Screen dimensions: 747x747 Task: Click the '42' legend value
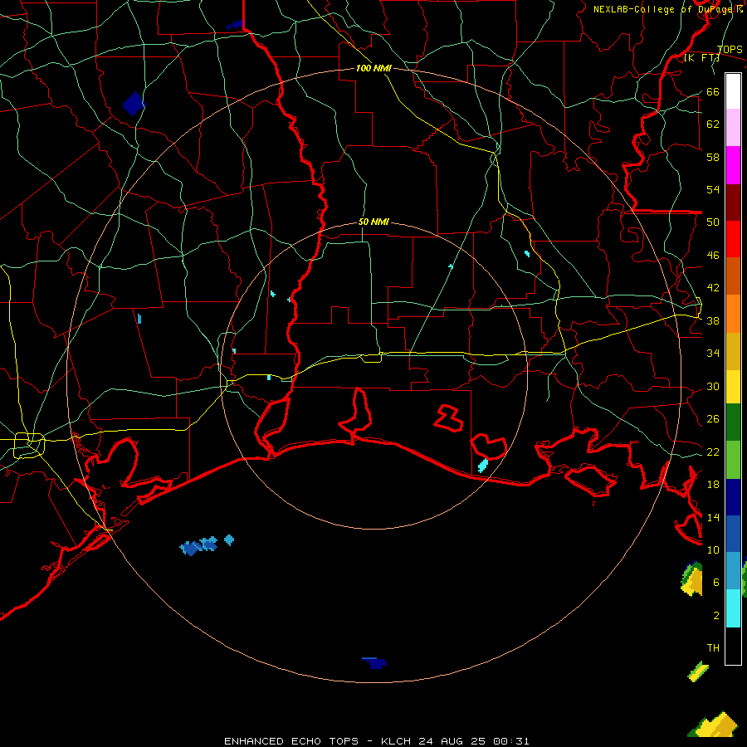tap(713, 288)
